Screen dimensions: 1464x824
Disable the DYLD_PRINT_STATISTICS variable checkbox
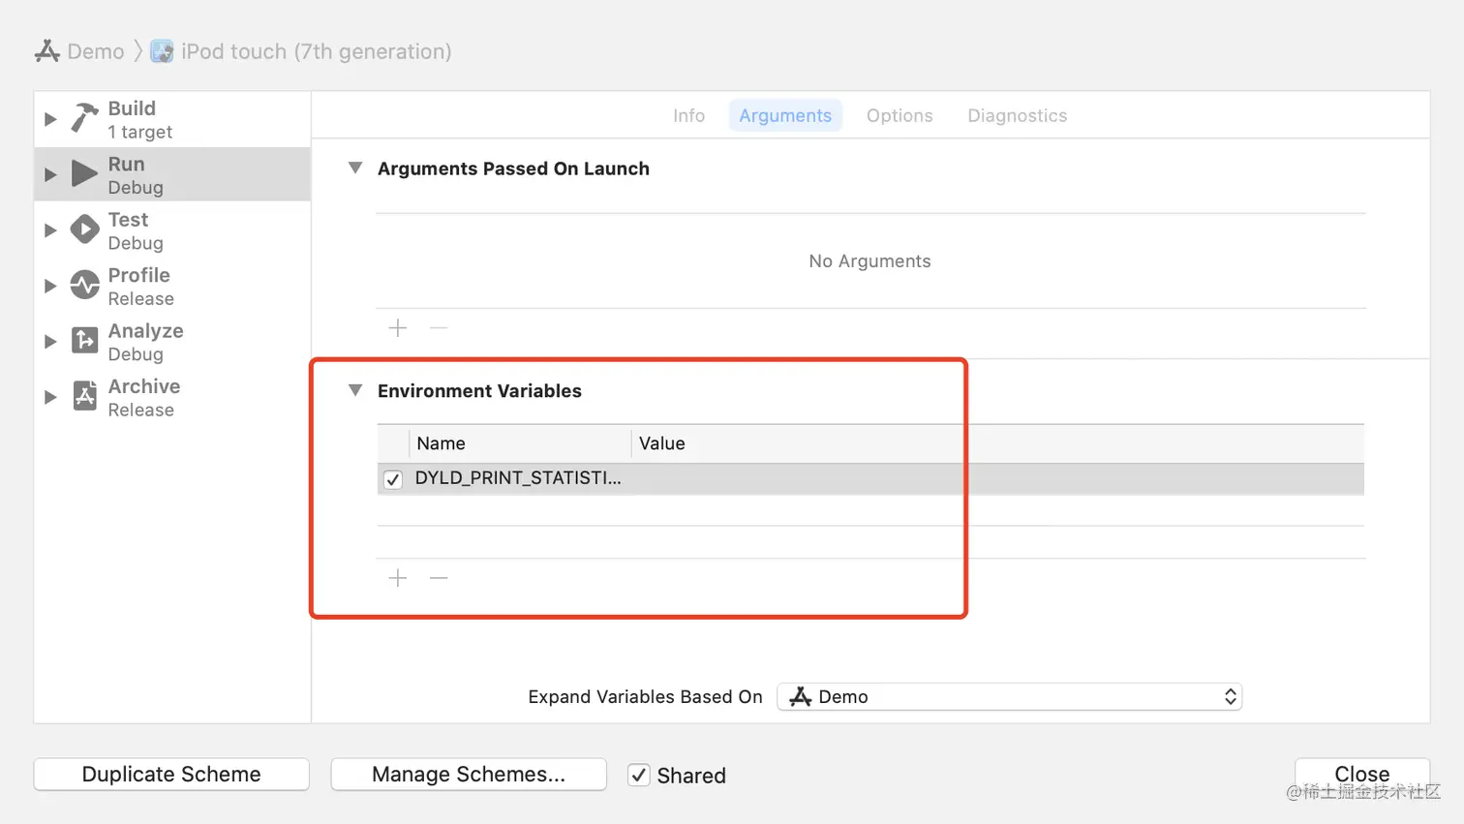393,479
